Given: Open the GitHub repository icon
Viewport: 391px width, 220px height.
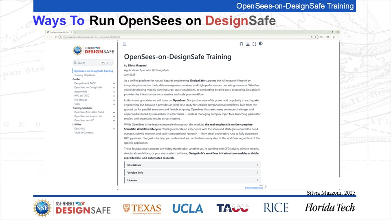Looking at the screenshot, I should pos(241,44).
